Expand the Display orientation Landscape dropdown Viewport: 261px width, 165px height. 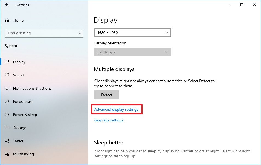click(x=132, y=52)
